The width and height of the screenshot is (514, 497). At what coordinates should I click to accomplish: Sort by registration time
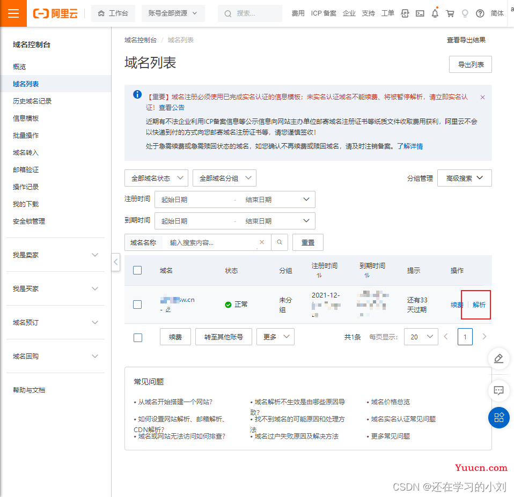pos(319,276)
